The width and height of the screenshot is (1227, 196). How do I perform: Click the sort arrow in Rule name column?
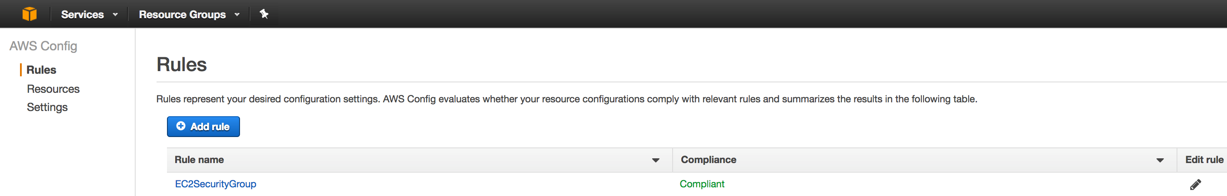(655, 160)
